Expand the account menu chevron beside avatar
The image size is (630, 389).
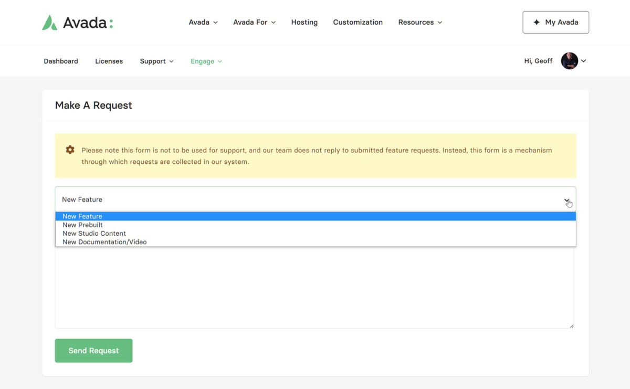(x=584, y=61)
